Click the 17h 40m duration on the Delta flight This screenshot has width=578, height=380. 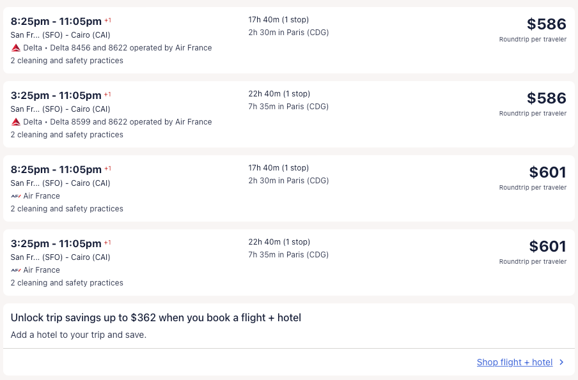(x=278, y=20)
